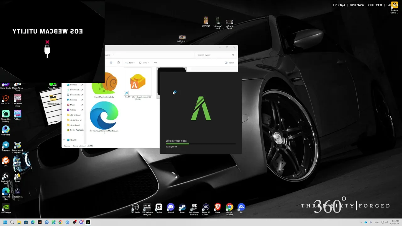Screen dimensions: 402x226
Task: Toggle the Details pane in File Explorer
Action: pos(230,63)
